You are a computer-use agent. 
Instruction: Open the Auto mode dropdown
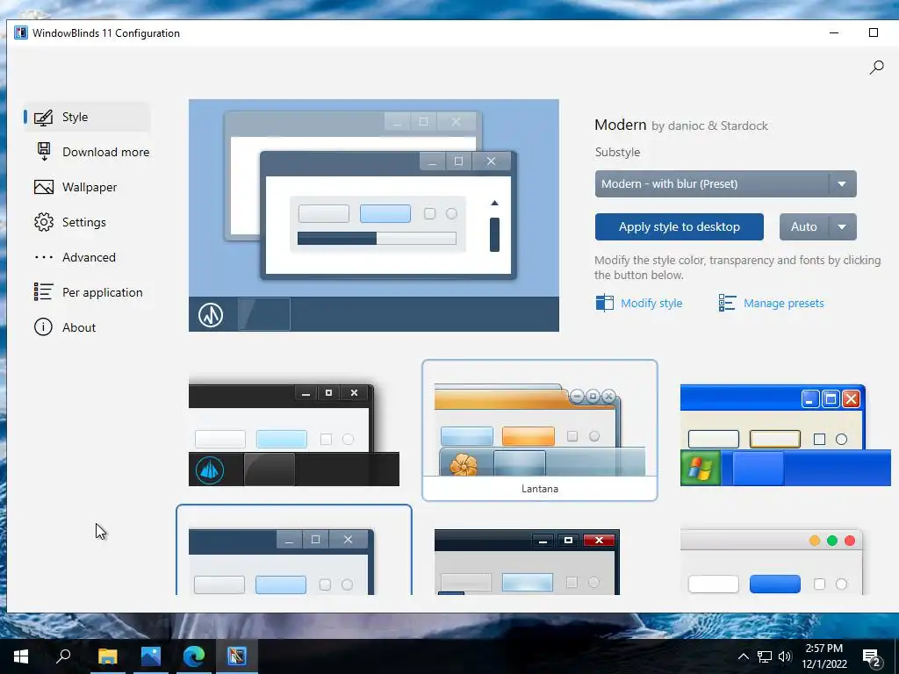tap(817, 227)
